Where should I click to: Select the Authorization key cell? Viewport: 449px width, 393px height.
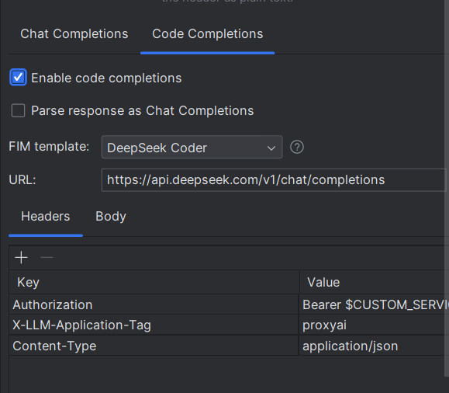click(154, 304)
